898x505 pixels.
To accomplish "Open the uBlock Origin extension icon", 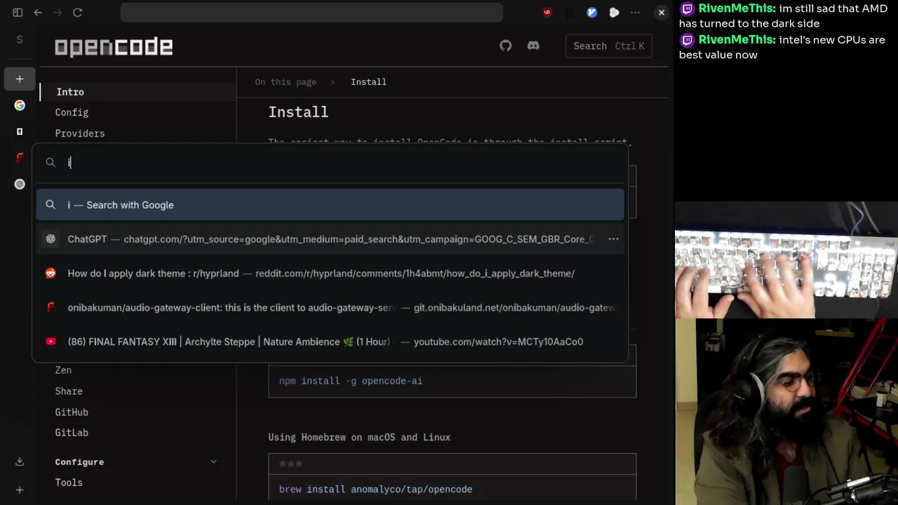I will click(547, 13).
